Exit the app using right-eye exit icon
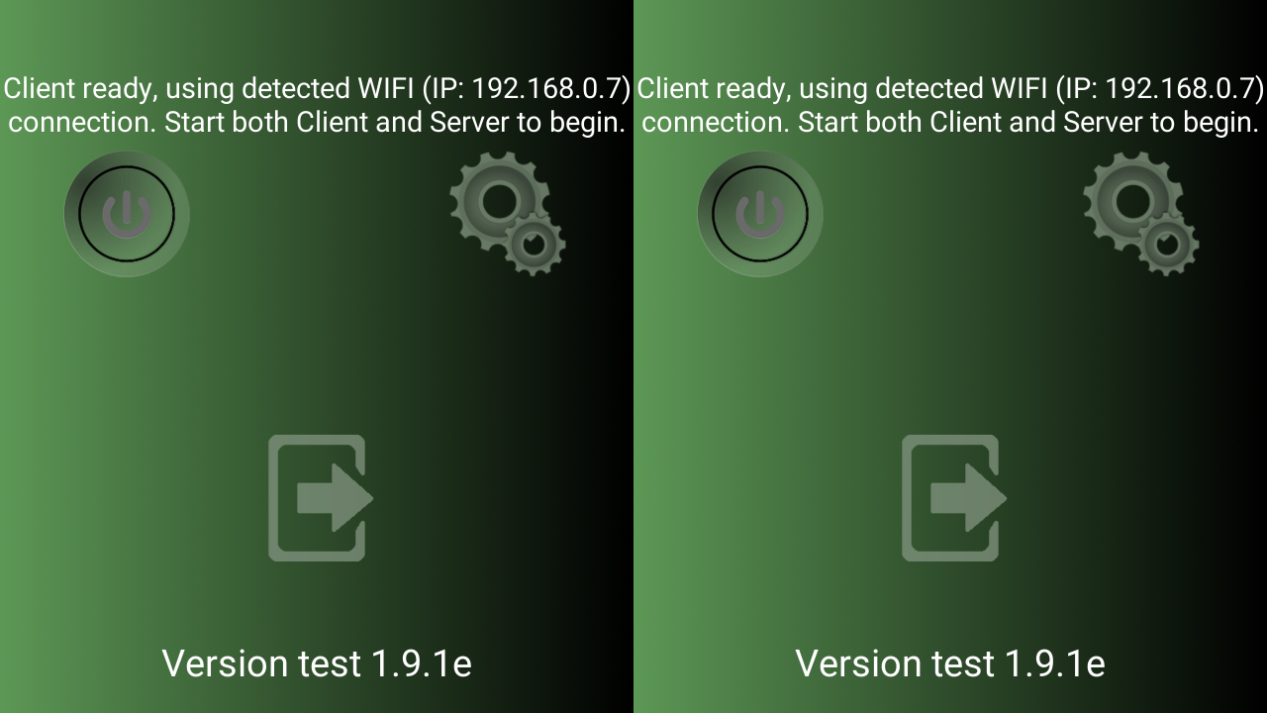Screen dimensions: 1267x713 pos(954,498)
